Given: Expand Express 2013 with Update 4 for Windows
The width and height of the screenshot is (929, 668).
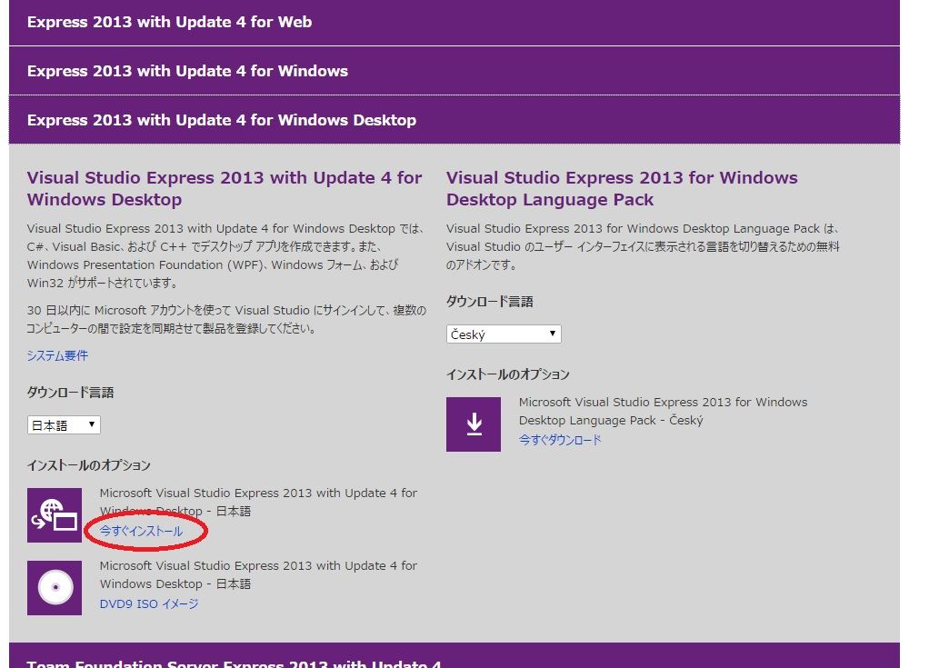Looking at the screenshot, I should 455,71.
